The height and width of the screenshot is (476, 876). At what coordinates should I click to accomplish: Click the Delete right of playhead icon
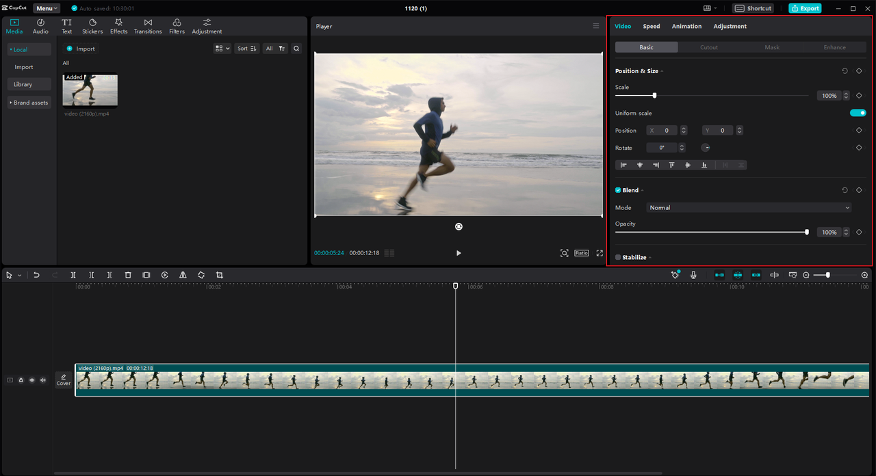109,275
